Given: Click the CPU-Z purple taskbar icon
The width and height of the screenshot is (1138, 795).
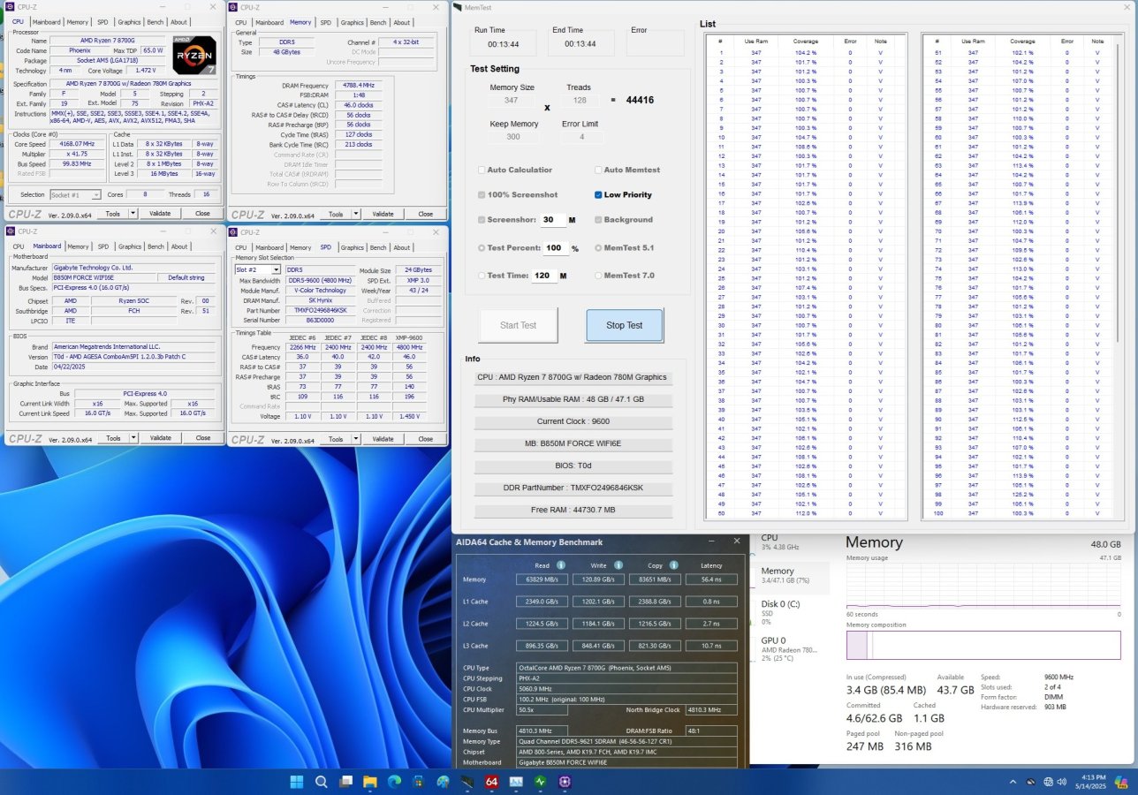Looking at the screenshot, I should point(565,782).
